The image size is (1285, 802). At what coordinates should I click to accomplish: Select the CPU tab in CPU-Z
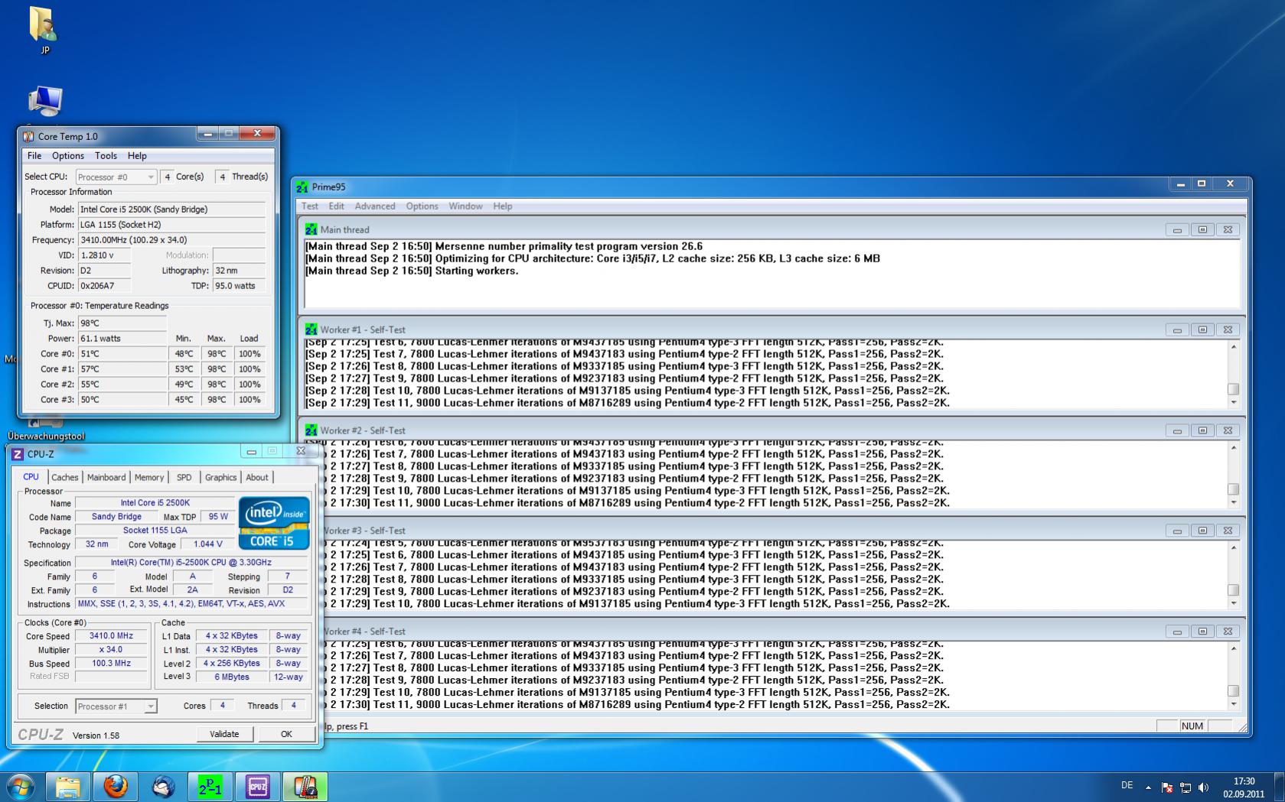click(31, 476)
